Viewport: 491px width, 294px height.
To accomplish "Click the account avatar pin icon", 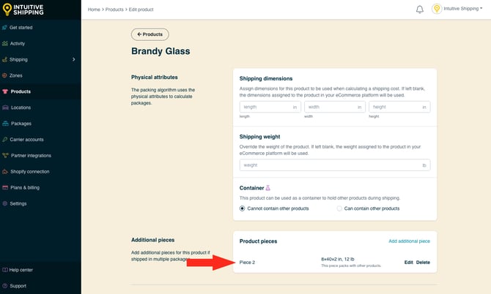I will pos(437,9).
